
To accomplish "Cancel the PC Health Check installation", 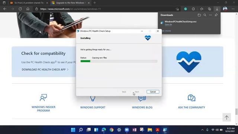I will click(153, 92).
